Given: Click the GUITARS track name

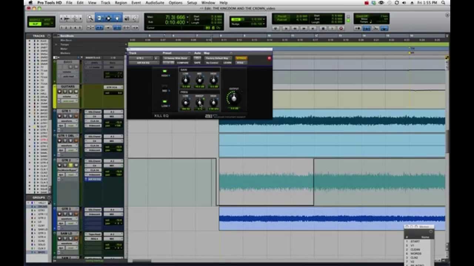Looking at the screenshot, I should click(x=68, y=86).
